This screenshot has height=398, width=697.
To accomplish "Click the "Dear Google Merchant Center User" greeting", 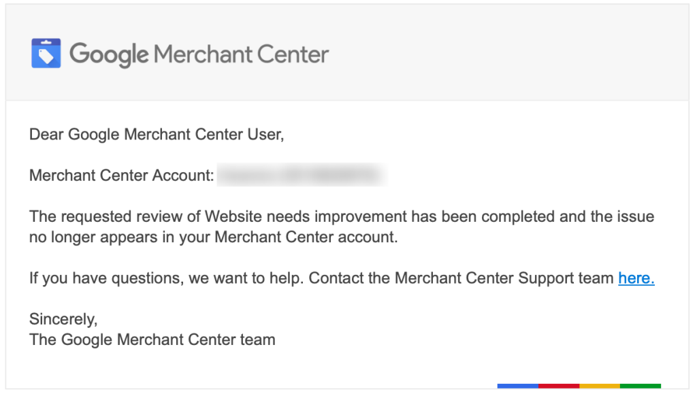I will pyautogui.click(x=156, y=135).
